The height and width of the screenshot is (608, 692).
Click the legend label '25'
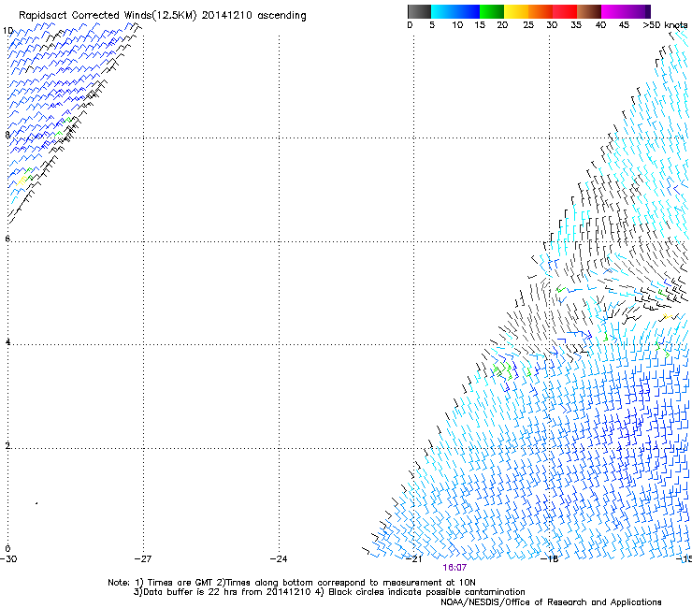click(x=528, y=25)
